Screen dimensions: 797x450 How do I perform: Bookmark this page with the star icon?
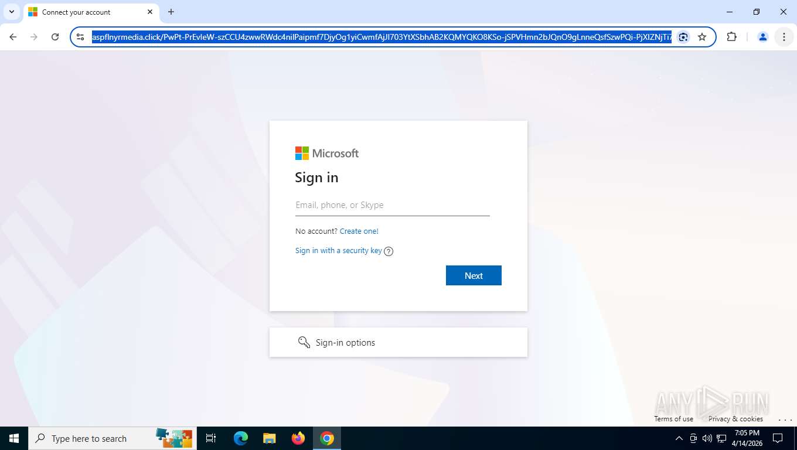pos(702,37)
